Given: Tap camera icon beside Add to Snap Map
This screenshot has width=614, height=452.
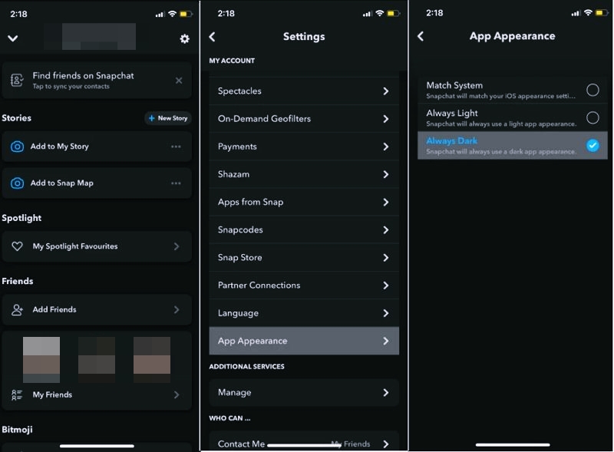Looking at the screenshot, I should (17, 183).
